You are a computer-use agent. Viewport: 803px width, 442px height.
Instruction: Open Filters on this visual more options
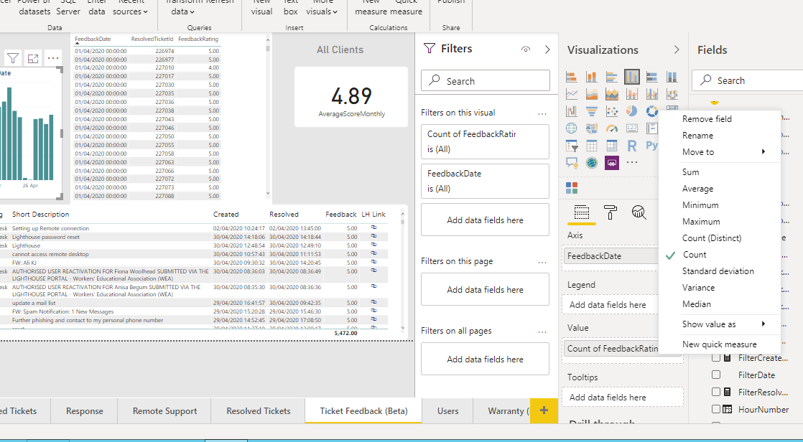coord(542,113)
